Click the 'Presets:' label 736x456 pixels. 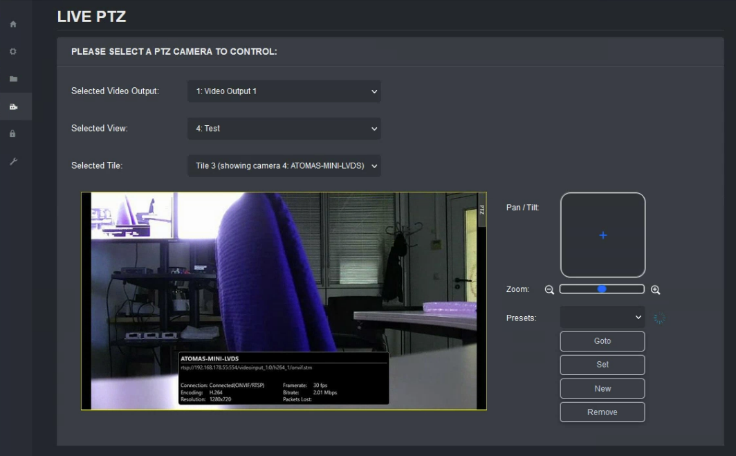tap(521, 318)
